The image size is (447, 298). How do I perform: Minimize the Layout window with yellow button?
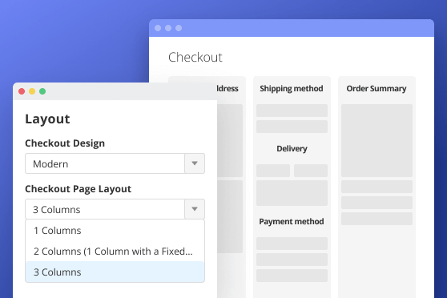[x=32, y=91]
